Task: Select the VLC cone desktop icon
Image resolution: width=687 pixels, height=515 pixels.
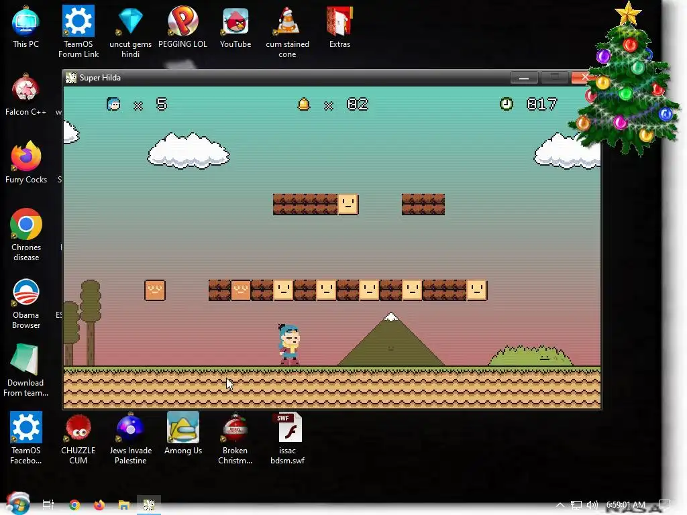Action: point(287,32)
